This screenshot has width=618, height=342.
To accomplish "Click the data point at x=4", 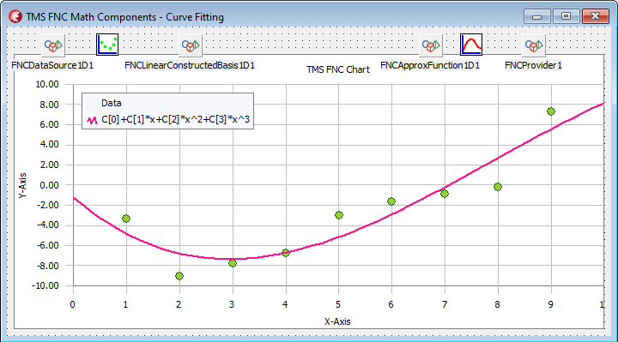I will coord(286,253).
